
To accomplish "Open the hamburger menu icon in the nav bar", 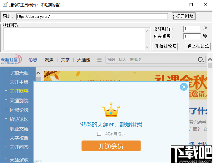I will [x=99, y=60].
